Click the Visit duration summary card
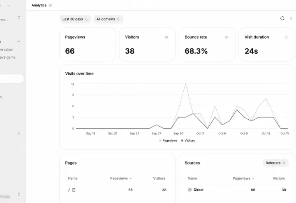 point(267,44)
